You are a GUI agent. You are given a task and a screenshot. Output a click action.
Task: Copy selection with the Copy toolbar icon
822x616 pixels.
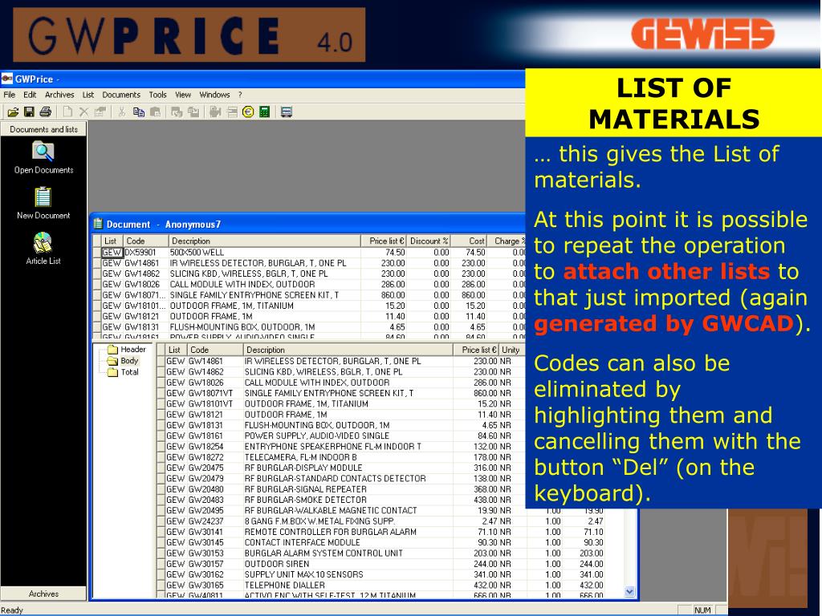(x=138, y=111)
